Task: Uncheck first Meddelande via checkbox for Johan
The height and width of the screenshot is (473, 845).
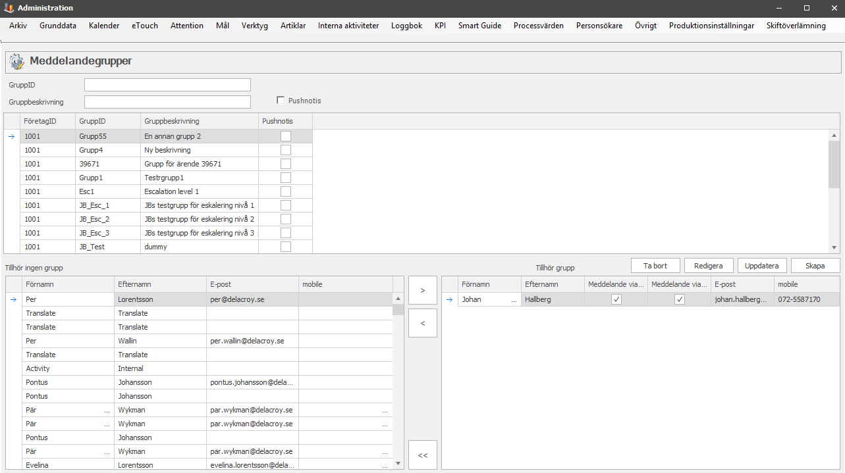Action: coord(616,299)
